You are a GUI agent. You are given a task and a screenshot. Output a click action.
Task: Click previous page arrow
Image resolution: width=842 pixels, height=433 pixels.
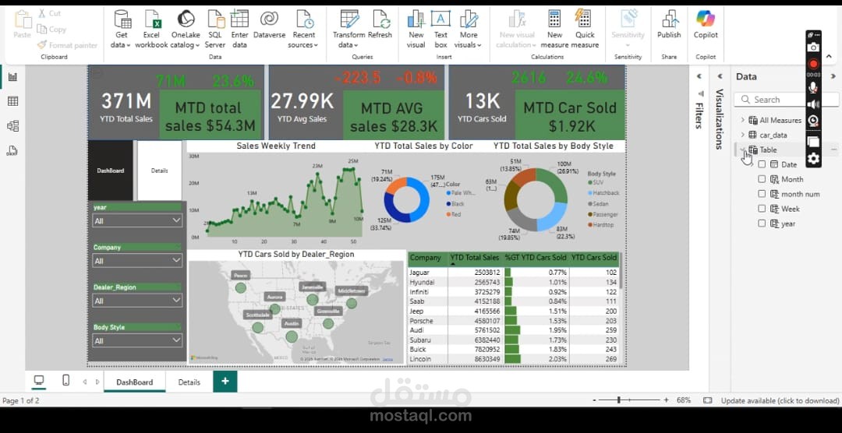tap(84, 382)
